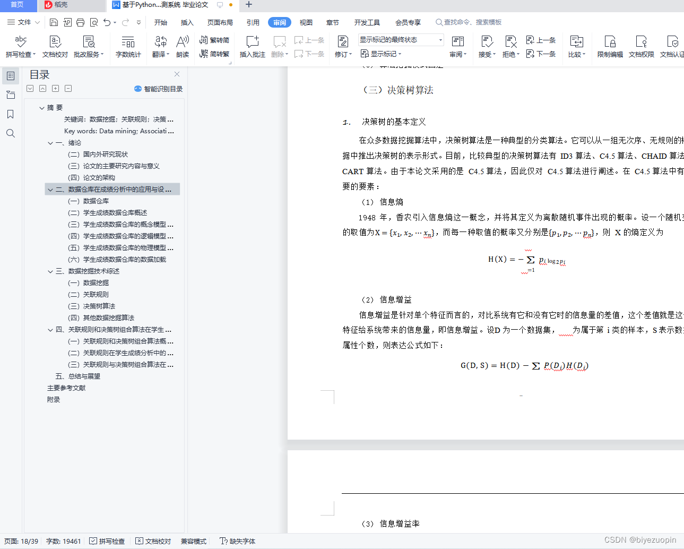The width and height of the screenshot is (684, 549).
Task: Click the print icon in quick toolbar
Action: pyautogui.click(x=80, y=22)
